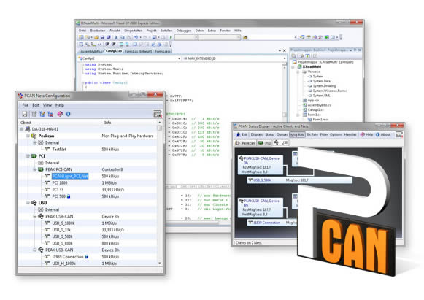Screen dimensions: 424x300
Task: Click the USB_S_500k net link in Status Display
Action: 262,180
